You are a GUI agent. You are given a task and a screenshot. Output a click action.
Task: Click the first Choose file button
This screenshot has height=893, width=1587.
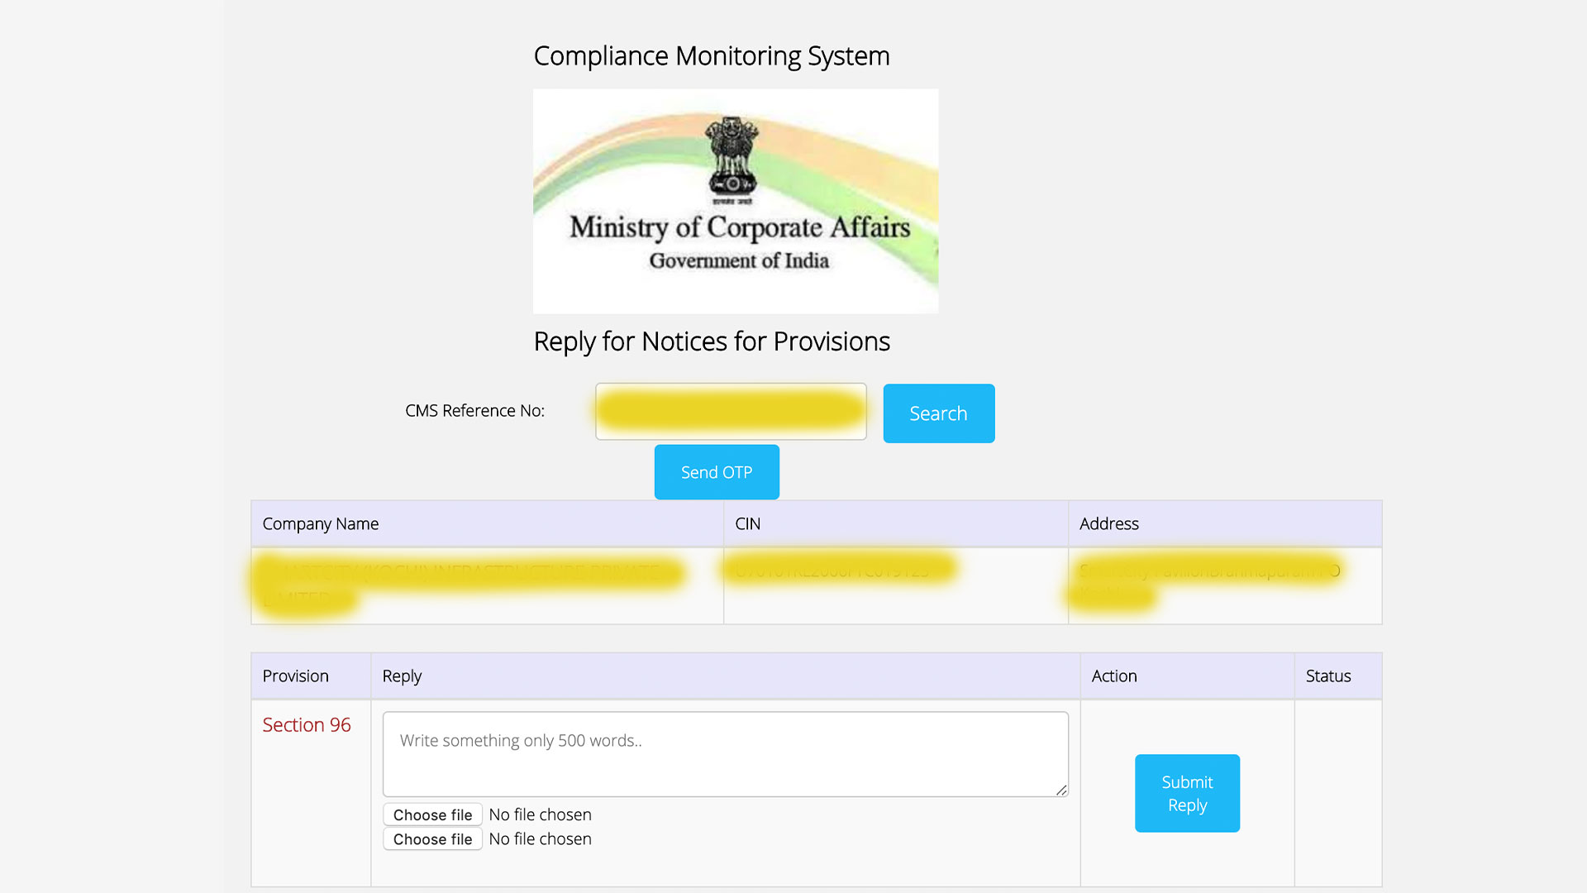point(432,814)
